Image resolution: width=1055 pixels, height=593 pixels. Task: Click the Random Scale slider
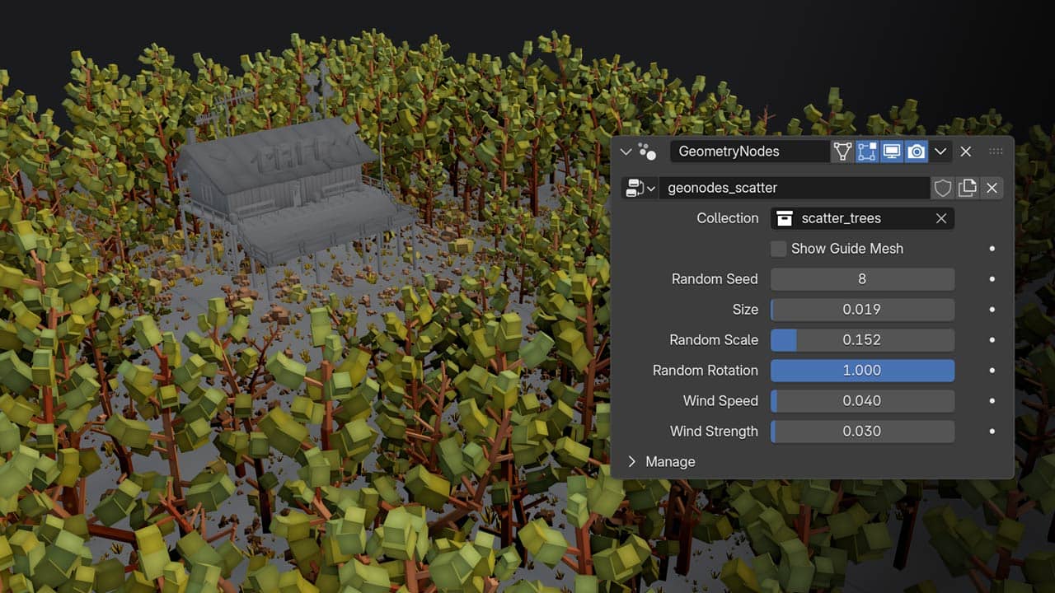point(862,340)
